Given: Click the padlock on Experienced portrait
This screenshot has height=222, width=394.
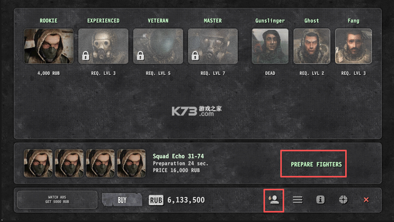Looking at the screenshot, I should point(86,55).
